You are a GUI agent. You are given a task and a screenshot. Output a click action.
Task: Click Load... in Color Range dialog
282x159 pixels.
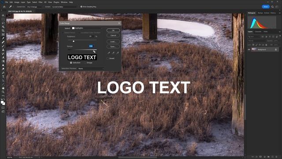113,42
